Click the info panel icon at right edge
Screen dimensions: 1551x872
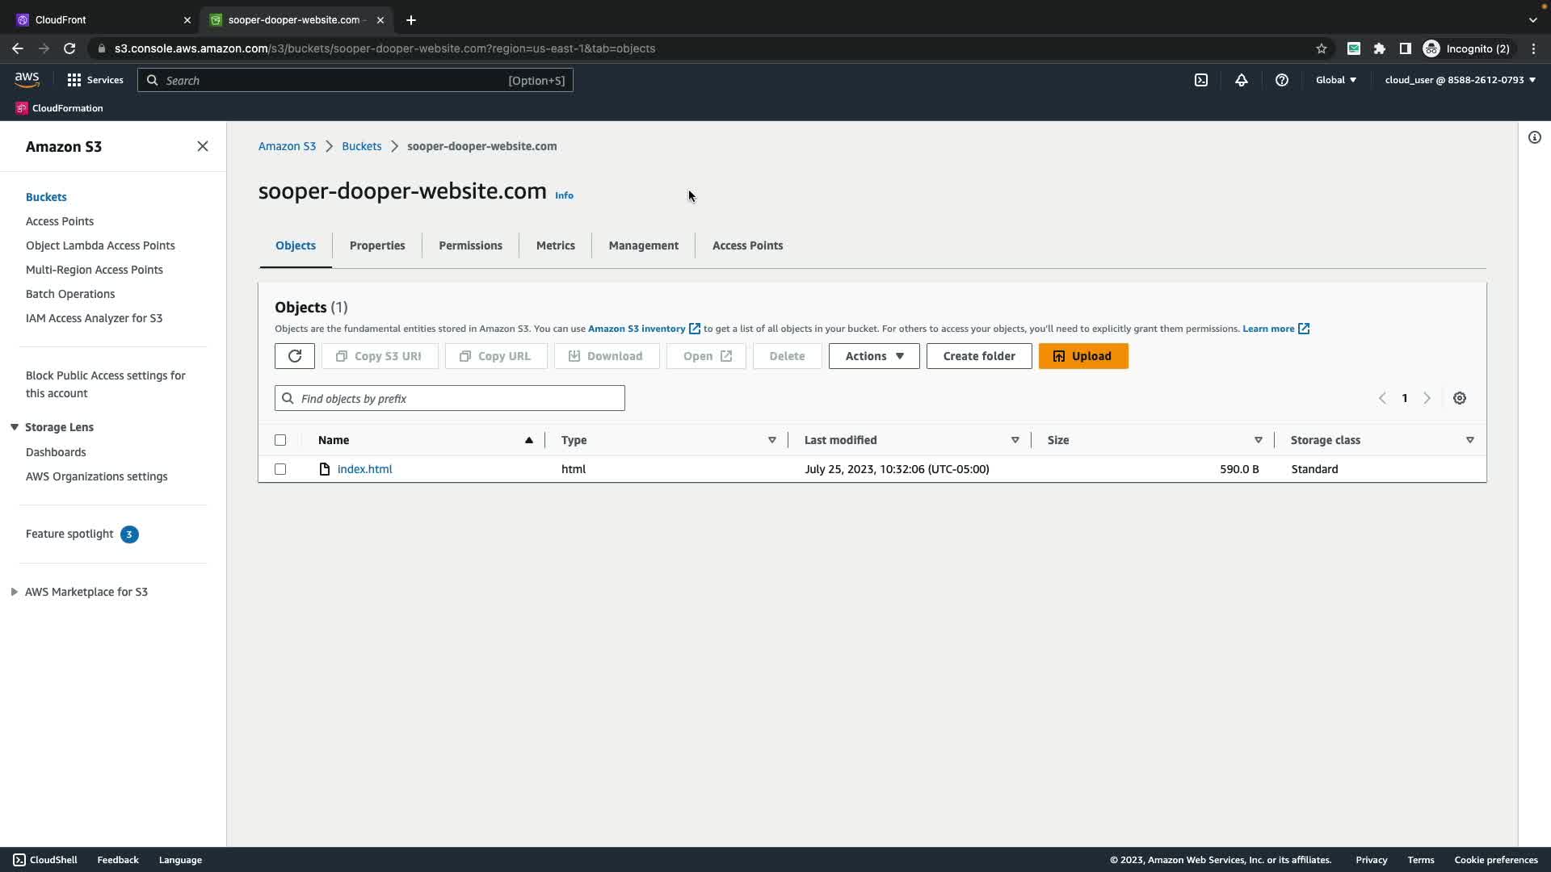click(x=1535, y=137)
